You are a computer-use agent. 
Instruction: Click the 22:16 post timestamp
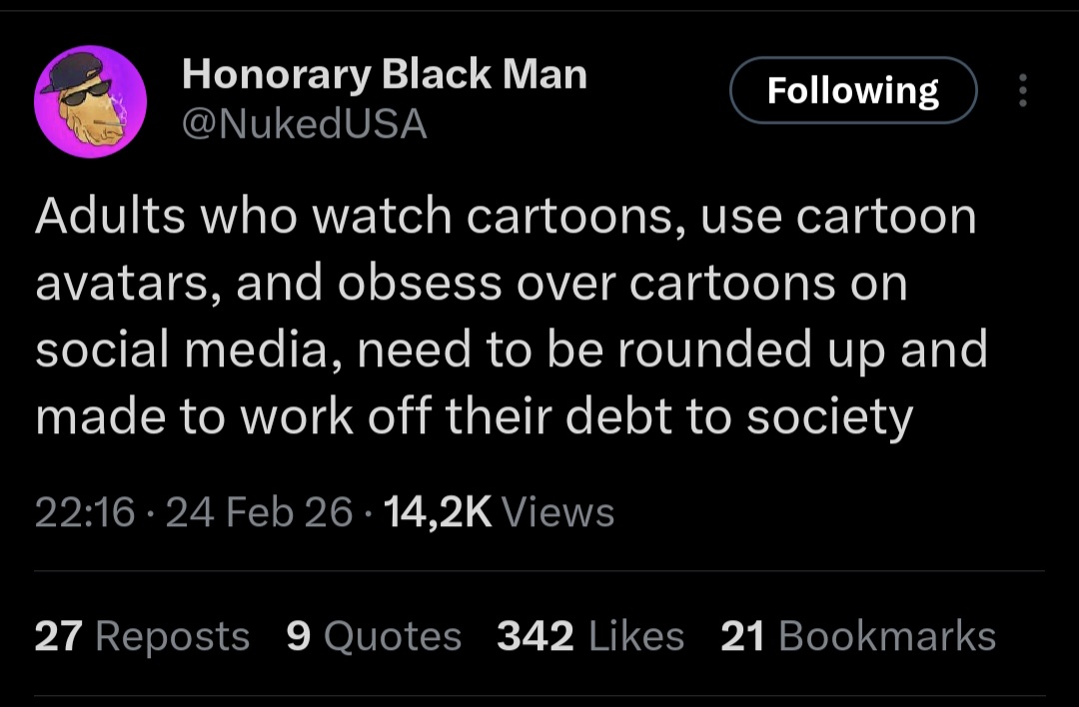pos(85,512)
